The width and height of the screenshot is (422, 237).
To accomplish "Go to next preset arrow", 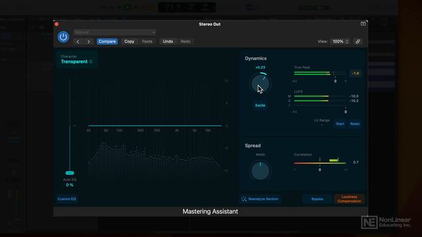I will [88, 41].
